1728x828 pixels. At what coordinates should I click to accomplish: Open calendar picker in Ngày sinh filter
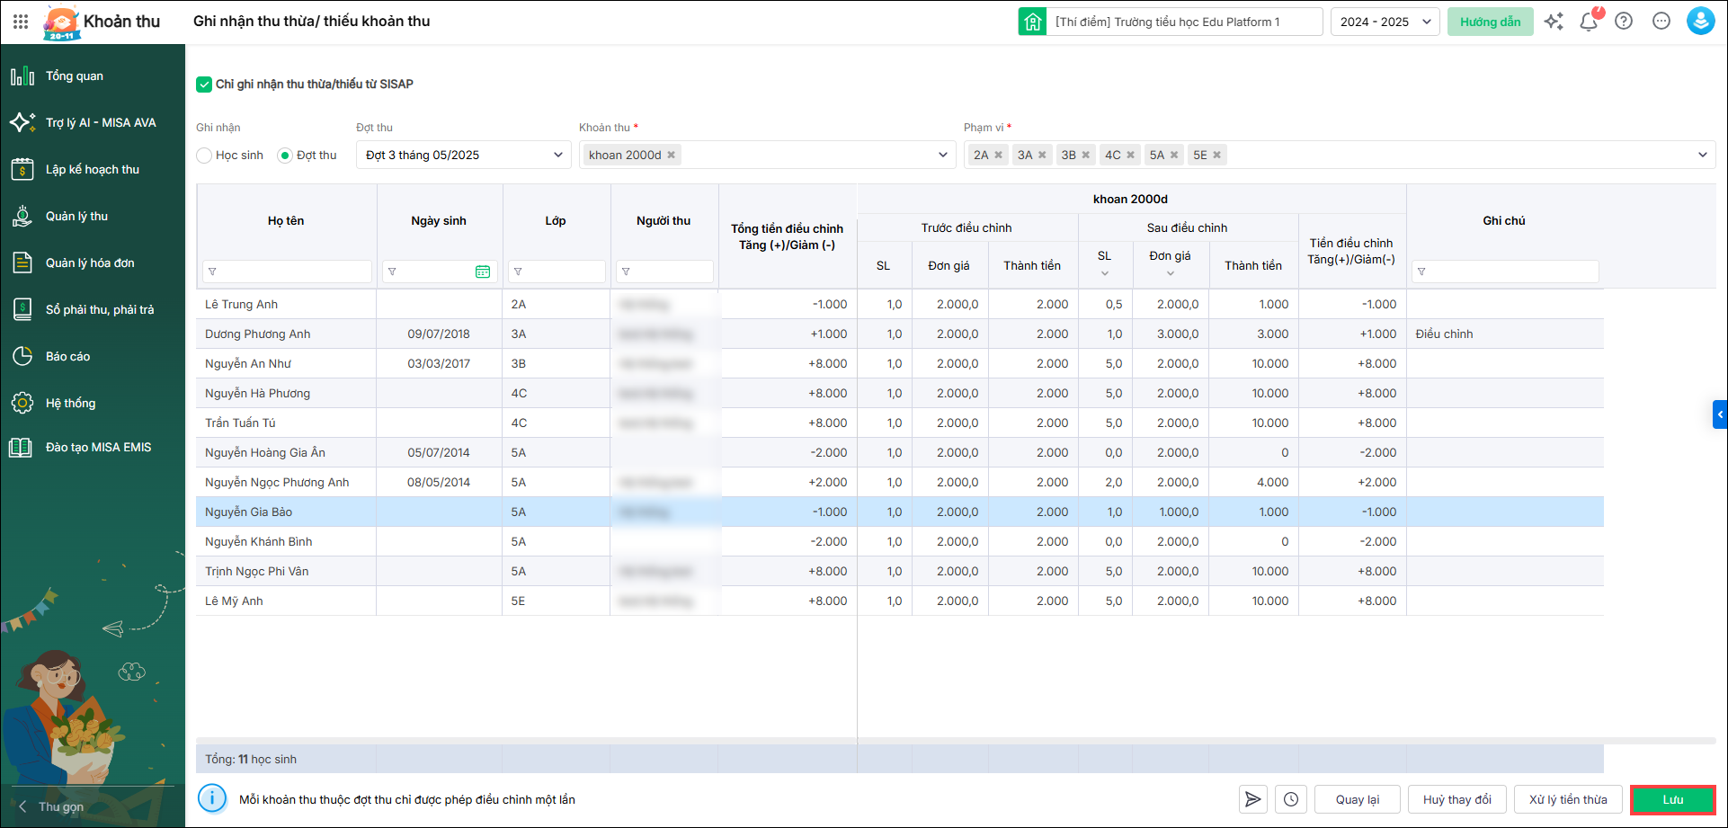(483, 272)
